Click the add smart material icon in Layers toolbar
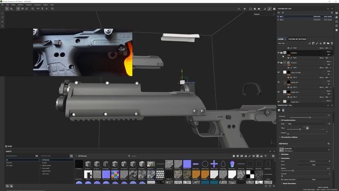Image resolution: width=339 pixels, height=191 pixels. [324, 44]
